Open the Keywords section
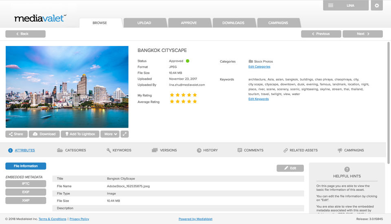 click(x=119, y=150)
